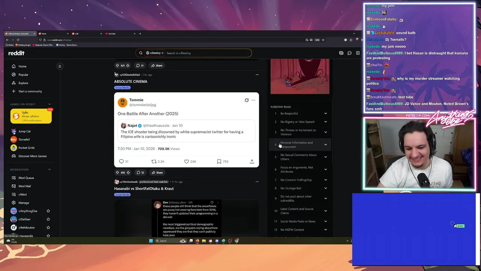
Task: Click the retweet icon showing 2.2K
Action: coord(154,161)
